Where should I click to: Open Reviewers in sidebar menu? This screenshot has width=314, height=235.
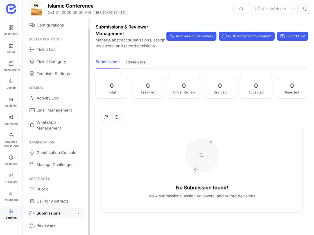55,225
